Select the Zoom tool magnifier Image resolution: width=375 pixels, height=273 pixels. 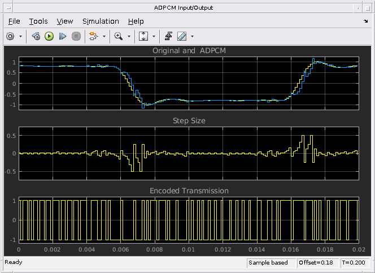click(119, 36)
